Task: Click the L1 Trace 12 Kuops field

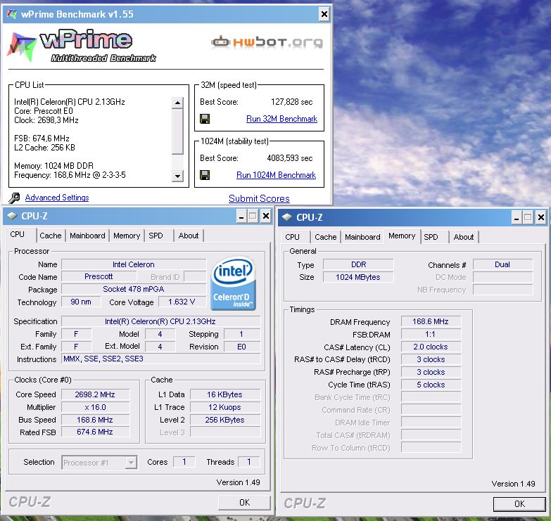Action: (225, 407)
